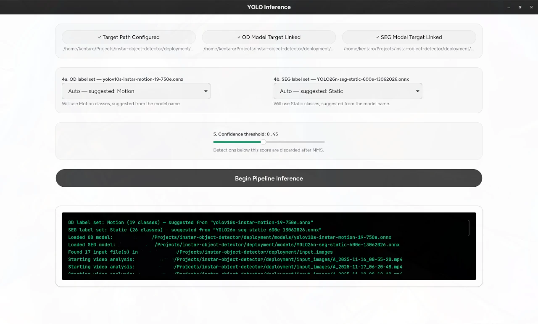Viewport: 538px width, 324px height.
Task: Click 'Detections below this score are discarded' note
Action: click(x=268, y=150)
